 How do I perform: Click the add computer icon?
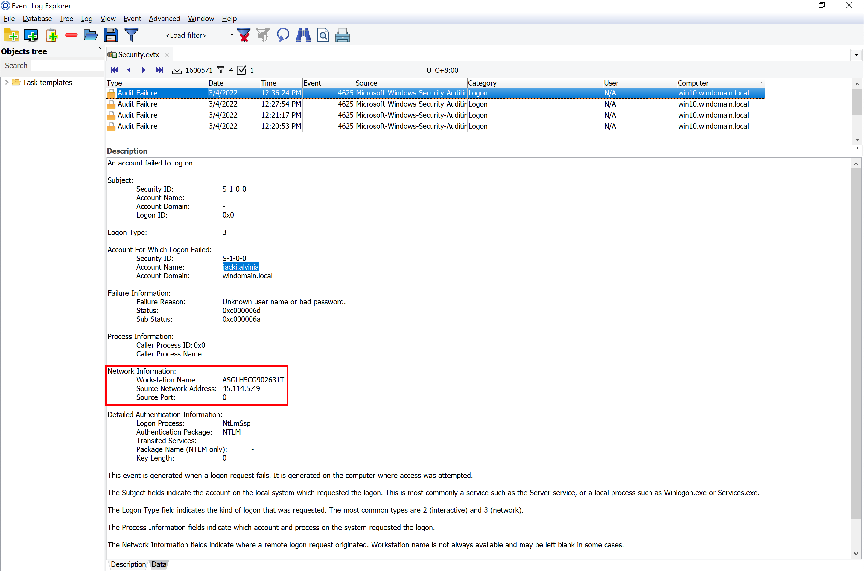click(x=31, y=35)
